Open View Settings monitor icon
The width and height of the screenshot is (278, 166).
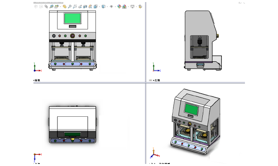132,7
